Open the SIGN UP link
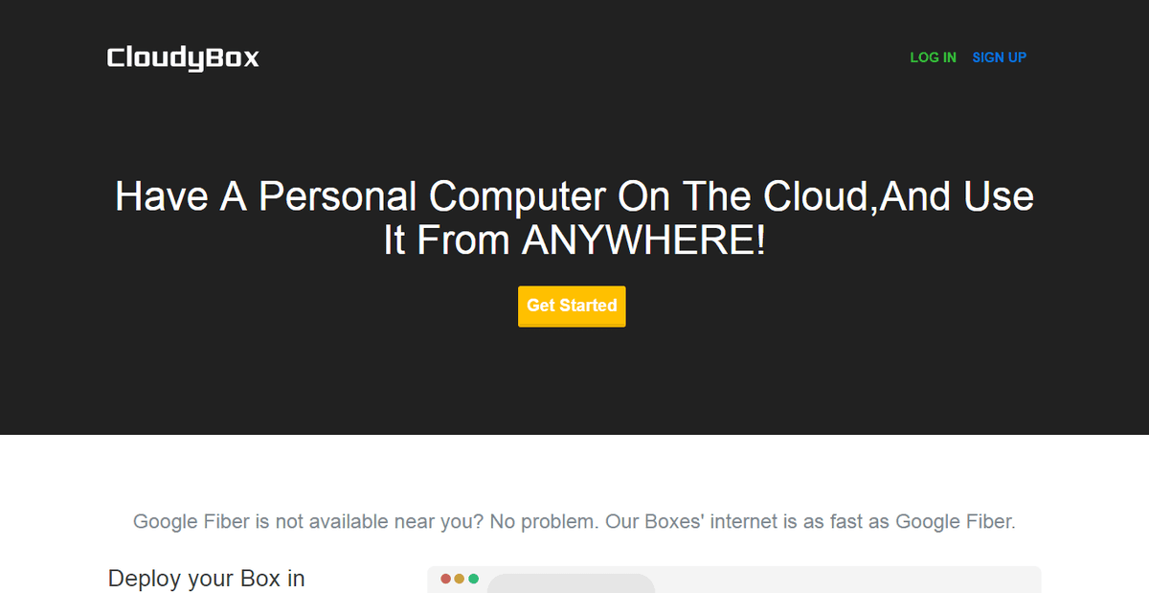 (x=999, y=57)
